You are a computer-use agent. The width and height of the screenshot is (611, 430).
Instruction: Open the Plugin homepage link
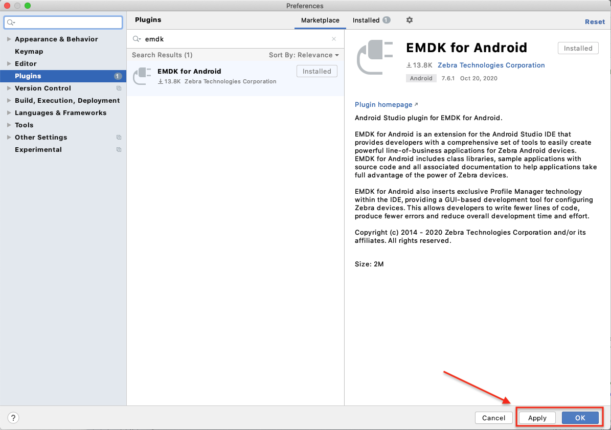383,105
